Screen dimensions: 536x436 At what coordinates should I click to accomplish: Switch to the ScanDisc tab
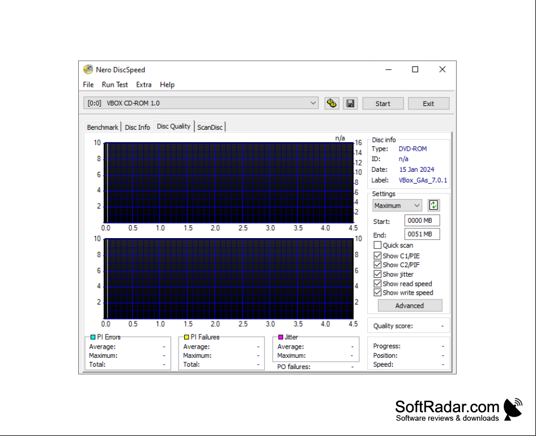tap(210, 127)
